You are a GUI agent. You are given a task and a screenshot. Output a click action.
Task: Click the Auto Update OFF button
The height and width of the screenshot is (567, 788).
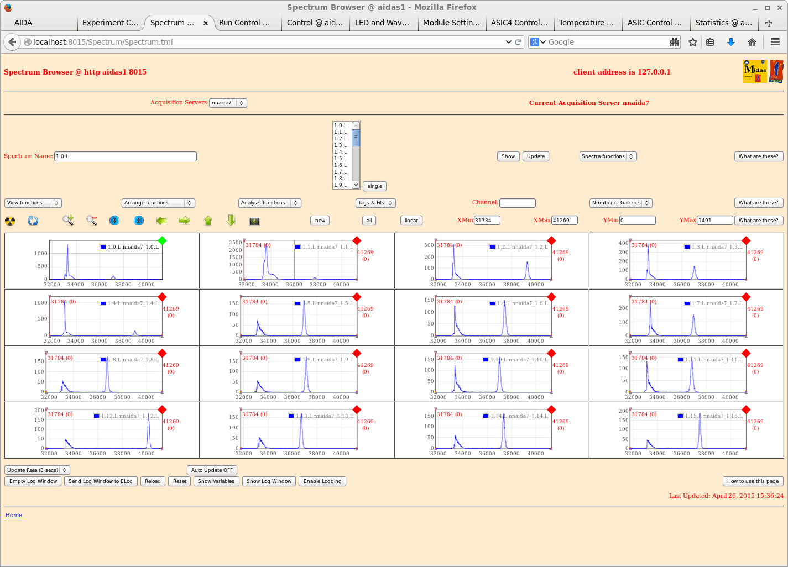click(x=212, y=470)
